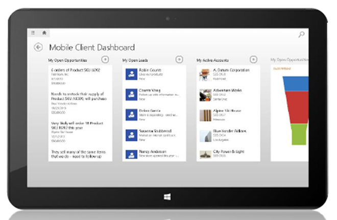337x220 pixels.
Task: Open the menu icon left of home
Action: pyautogui.click(x=34, y=33)
